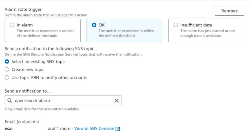Choose the Create new topic radio

click(x=7, y=70)
